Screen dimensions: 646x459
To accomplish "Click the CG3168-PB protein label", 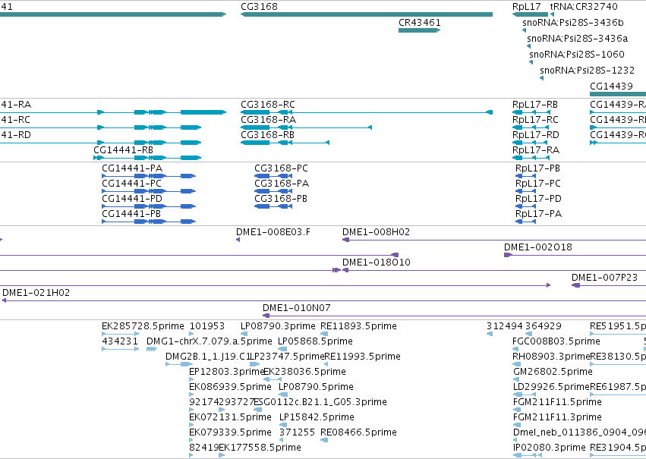I will (281, 199).
